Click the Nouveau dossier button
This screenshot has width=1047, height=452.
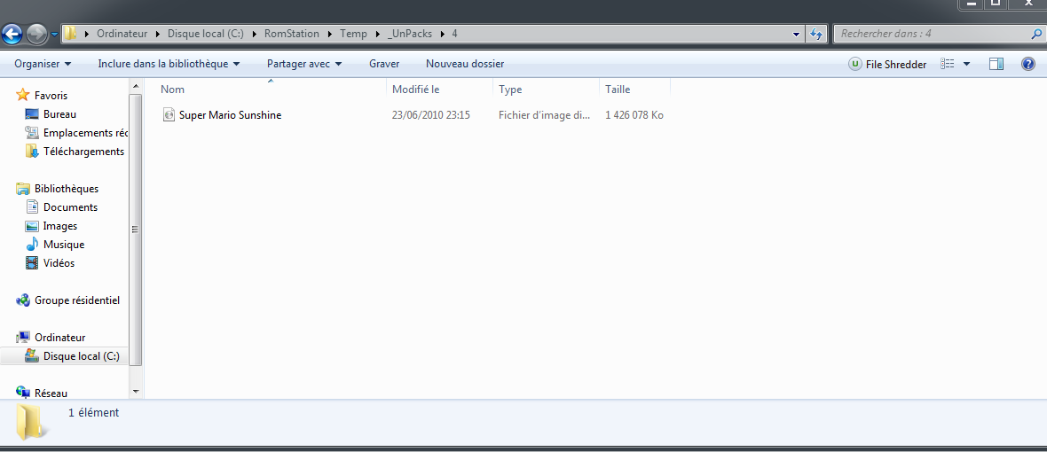click(465, 64)
